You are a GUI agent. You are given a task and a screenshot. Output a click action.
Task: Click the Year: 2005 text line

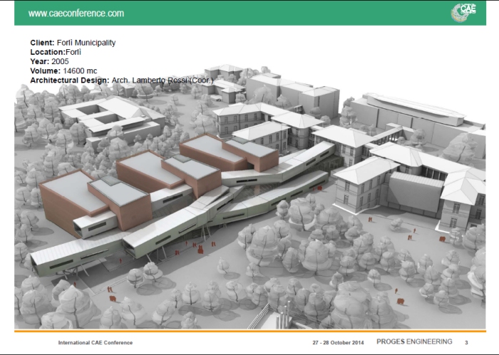tap(50, 61)
